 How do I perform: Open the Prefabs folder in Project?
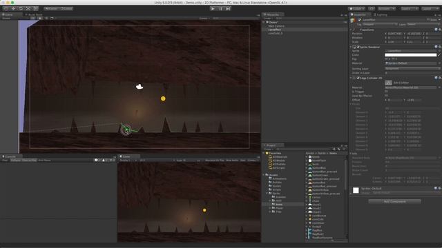(276, 182)
